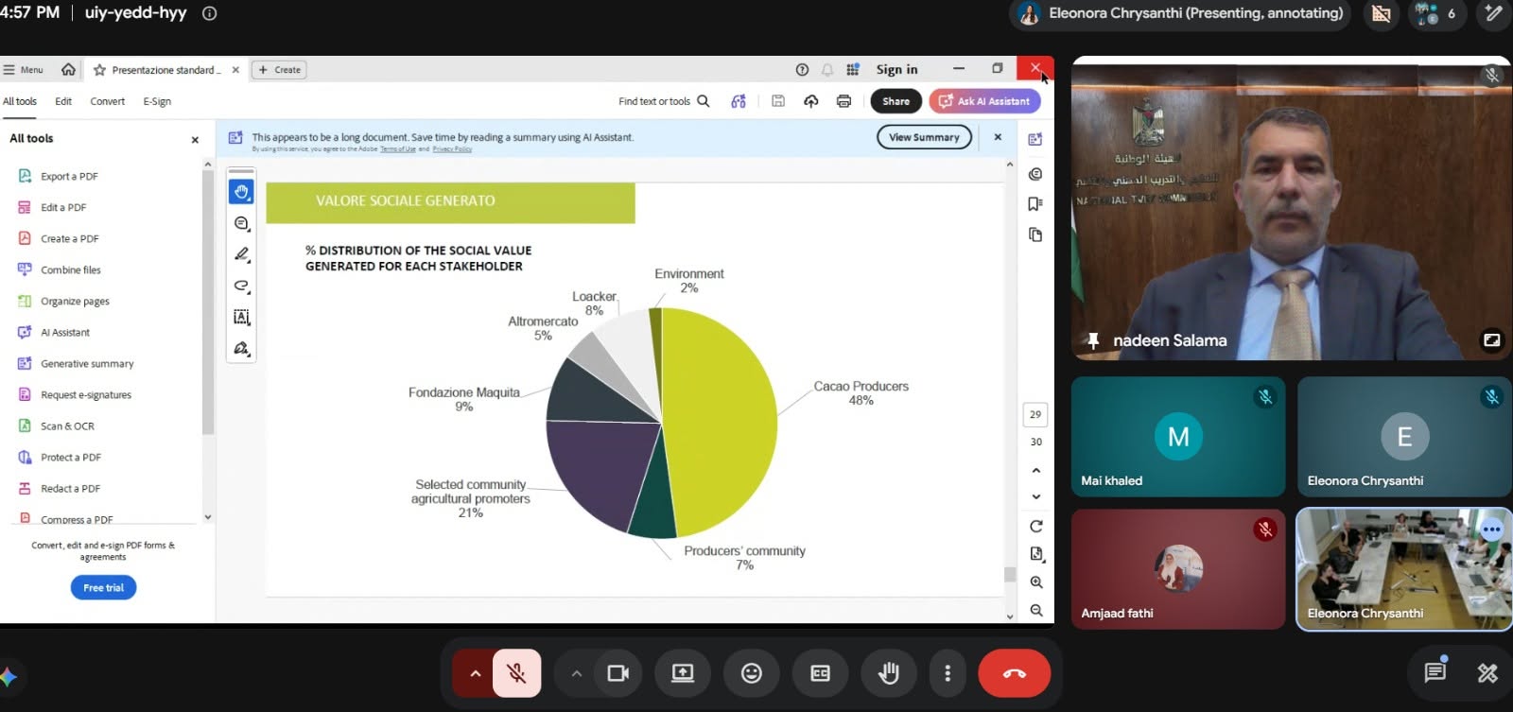Viewport: 1513px width, 712px height.
Task: Turn camera on or off
Action: point(617,673)
